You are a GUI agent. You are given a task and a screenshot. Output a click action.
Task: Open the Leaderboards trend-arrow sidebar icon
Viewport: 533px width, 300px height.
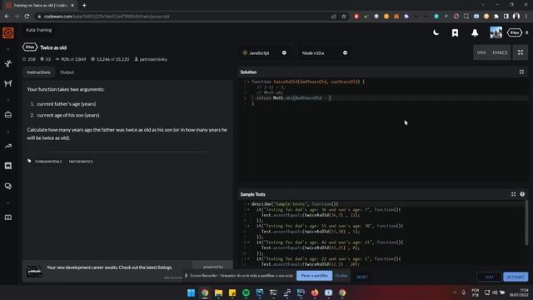pos(8,147)
